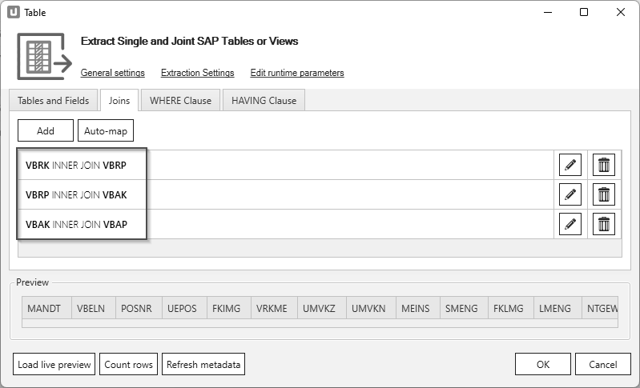Screen dimensions: 640x388
Task: Open the HAVING Clause tab
Action: (264, 101)
